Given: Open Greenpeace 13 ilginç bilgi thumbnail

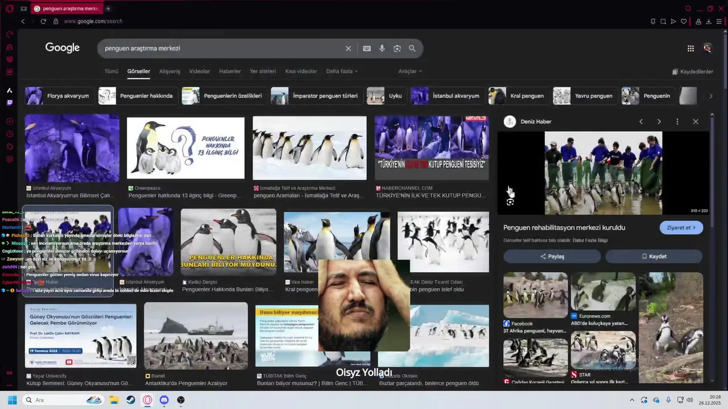Looking at the screenshot, I should point(185,148).
